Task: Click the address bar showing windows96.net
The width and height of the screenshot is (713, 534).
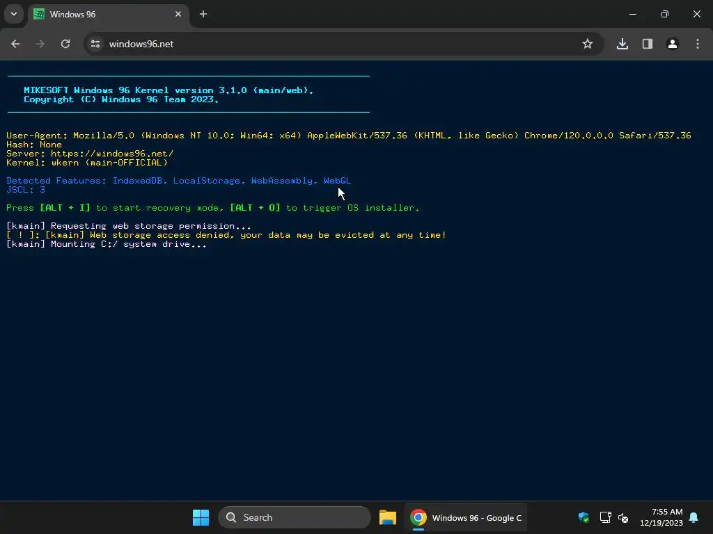Action: [344, 44]
